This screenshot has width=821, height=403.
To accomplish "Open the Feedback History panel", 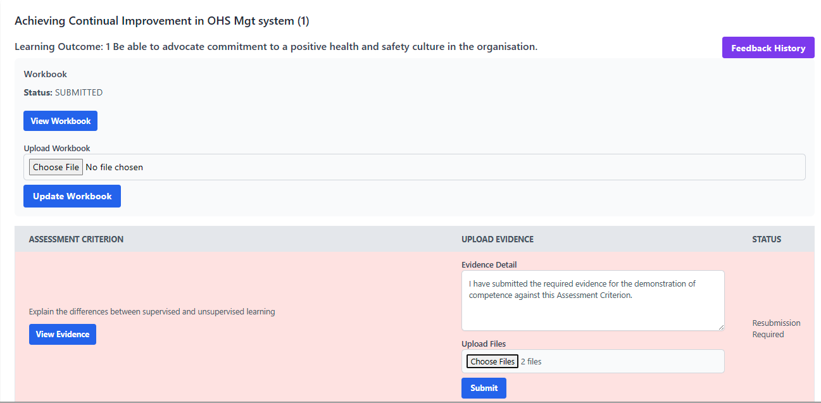I will click(768, 48).
